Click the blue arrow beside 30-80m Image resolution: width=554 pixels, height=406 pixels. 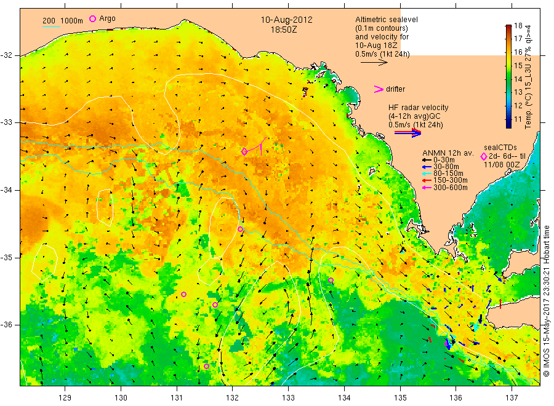(427, 167)
